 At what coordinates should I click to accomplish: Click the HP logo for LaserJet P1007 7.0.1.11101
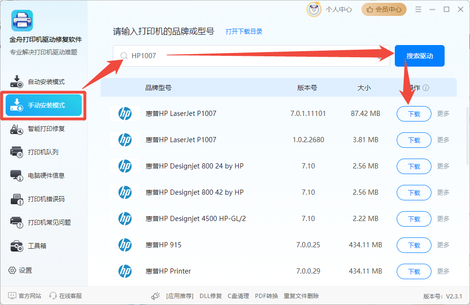pos(125,114)
